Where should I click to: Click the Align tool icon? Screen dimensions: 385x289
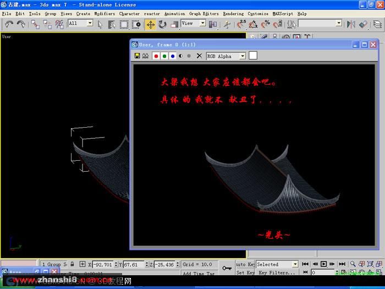(x=363, y=24)
